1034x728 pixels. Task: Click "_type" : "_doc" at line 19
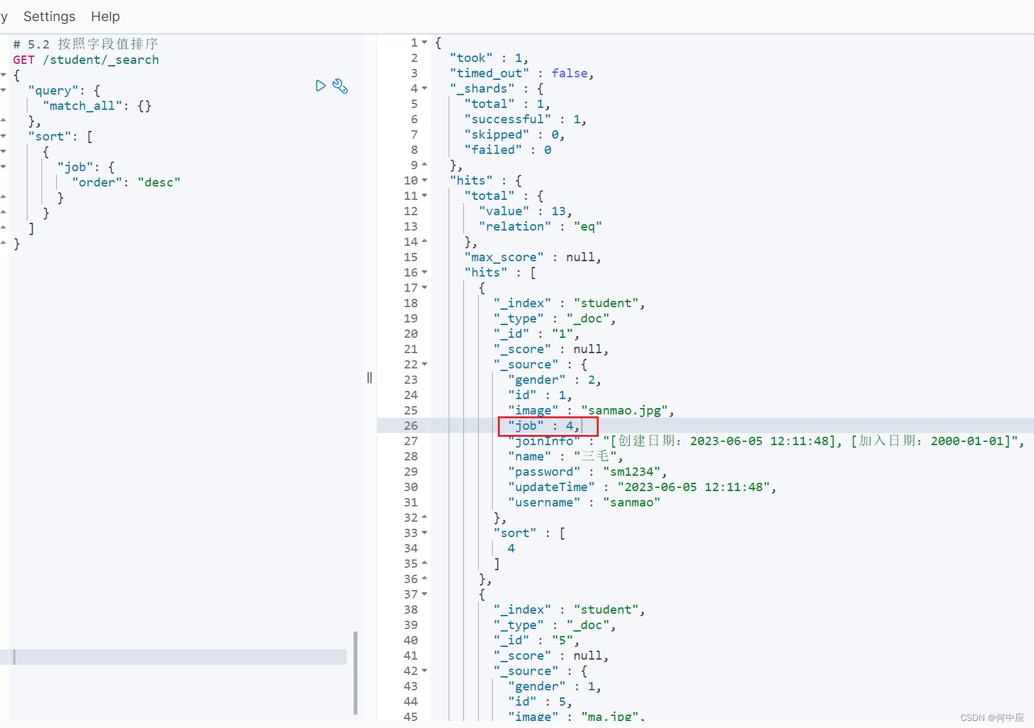tap(555, 319)
